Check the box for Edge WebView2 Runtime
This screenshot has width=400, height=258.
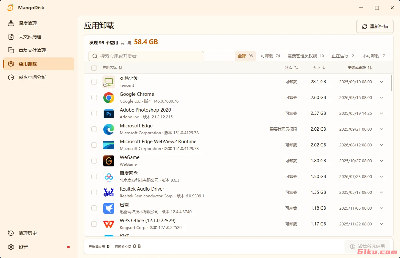[x=94, y=145]
